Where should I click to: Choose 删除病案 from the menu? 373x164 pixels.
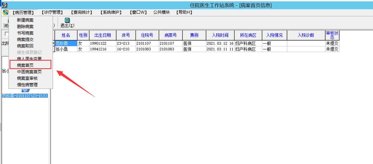25,27
